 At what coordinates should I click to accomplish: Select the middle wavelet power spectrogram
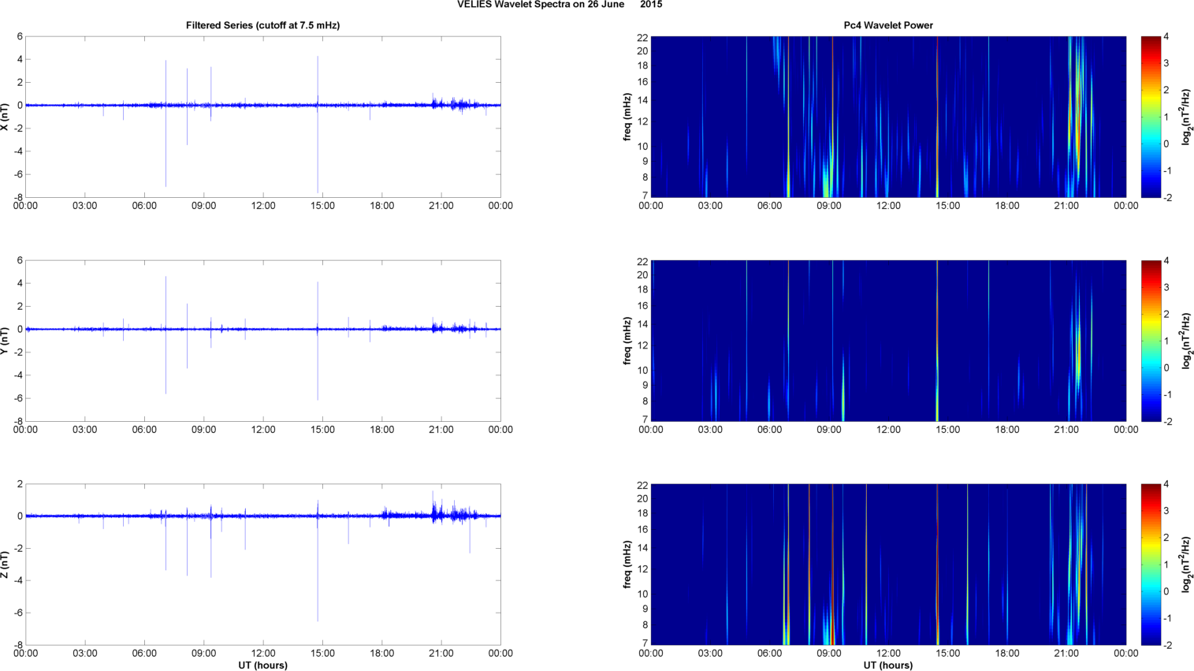(x=888, y=341)
